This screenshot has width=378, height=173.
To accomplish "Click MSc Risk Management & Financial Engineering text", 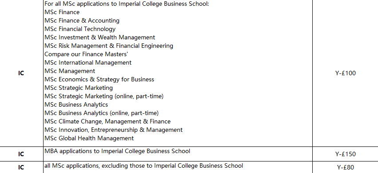I will 109,46.
